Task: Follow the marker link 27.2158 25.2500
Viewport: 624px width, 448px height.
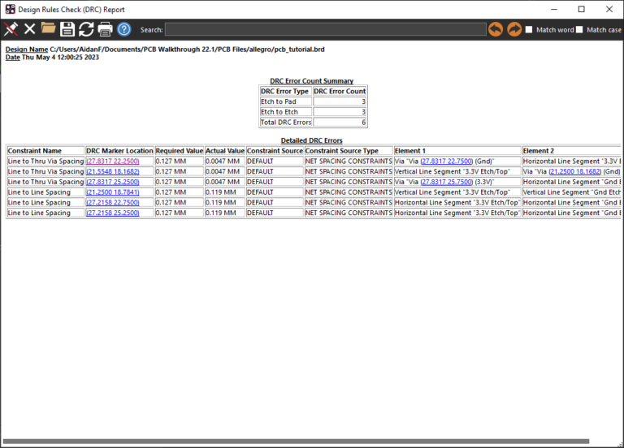Action: [x=113, y=213]
